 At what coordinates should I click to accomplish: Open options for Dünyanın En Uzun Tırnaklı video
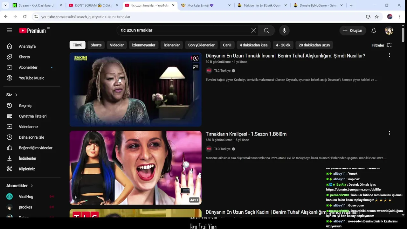[389, 55]
